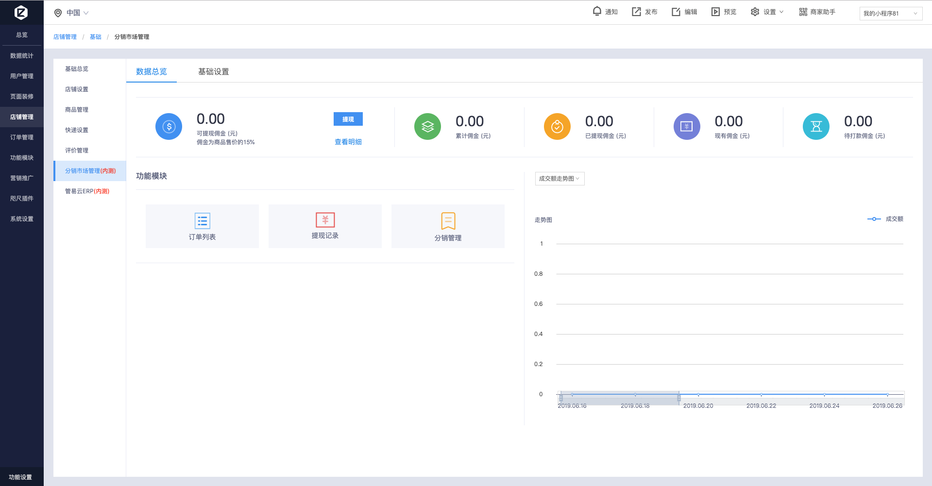This screenshot has height=486, width=932.
Task: Open 数据统计 in the left sidebar
Action: (x=22, y=56)
